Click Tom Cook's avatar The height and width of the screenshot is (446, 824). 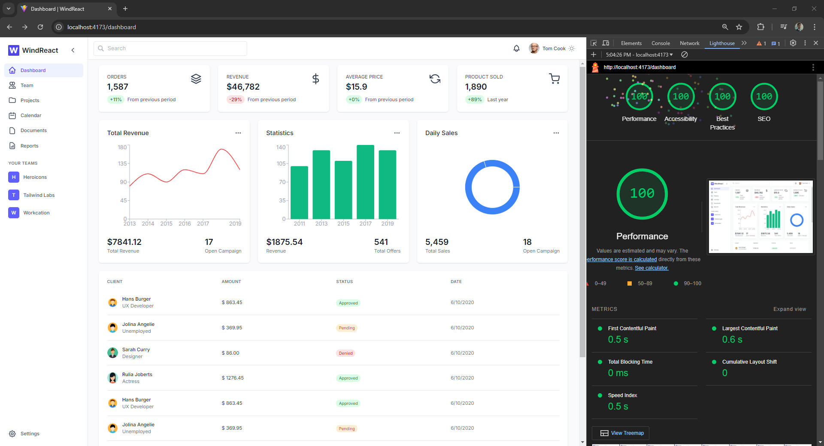[534, 48]
